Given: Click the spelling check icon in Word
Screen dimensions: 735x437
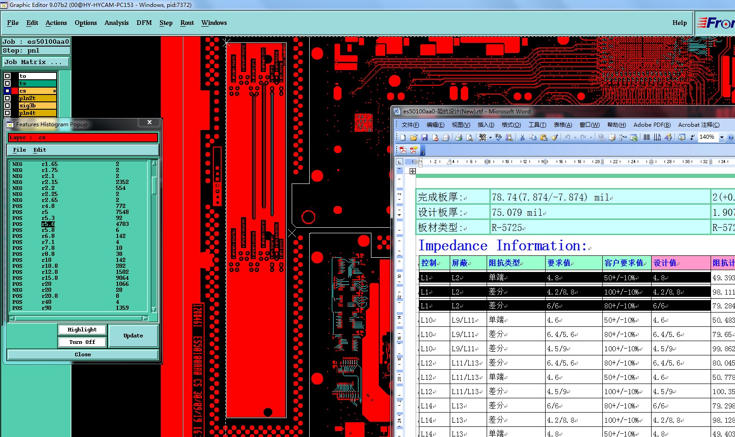Looking at the screenshot, I should [x=499, y=137].
